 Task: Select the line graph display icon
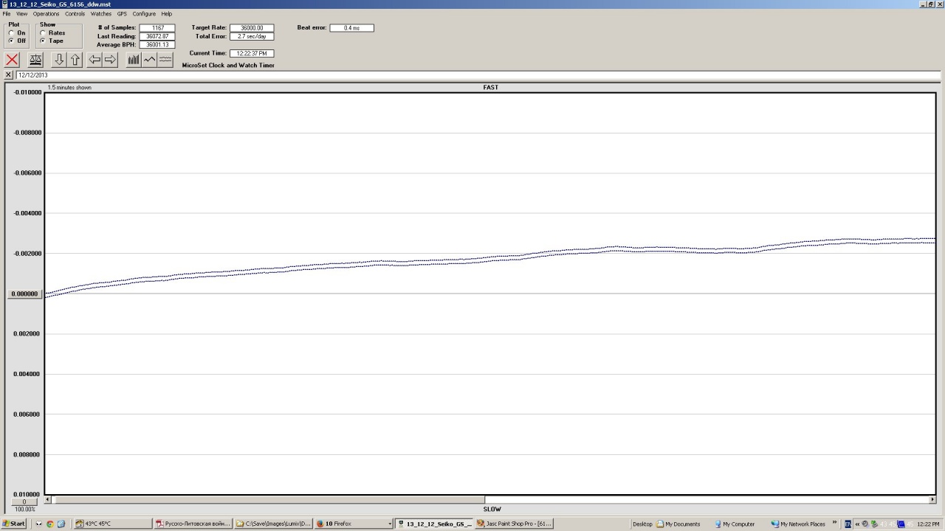click(149, 60)
